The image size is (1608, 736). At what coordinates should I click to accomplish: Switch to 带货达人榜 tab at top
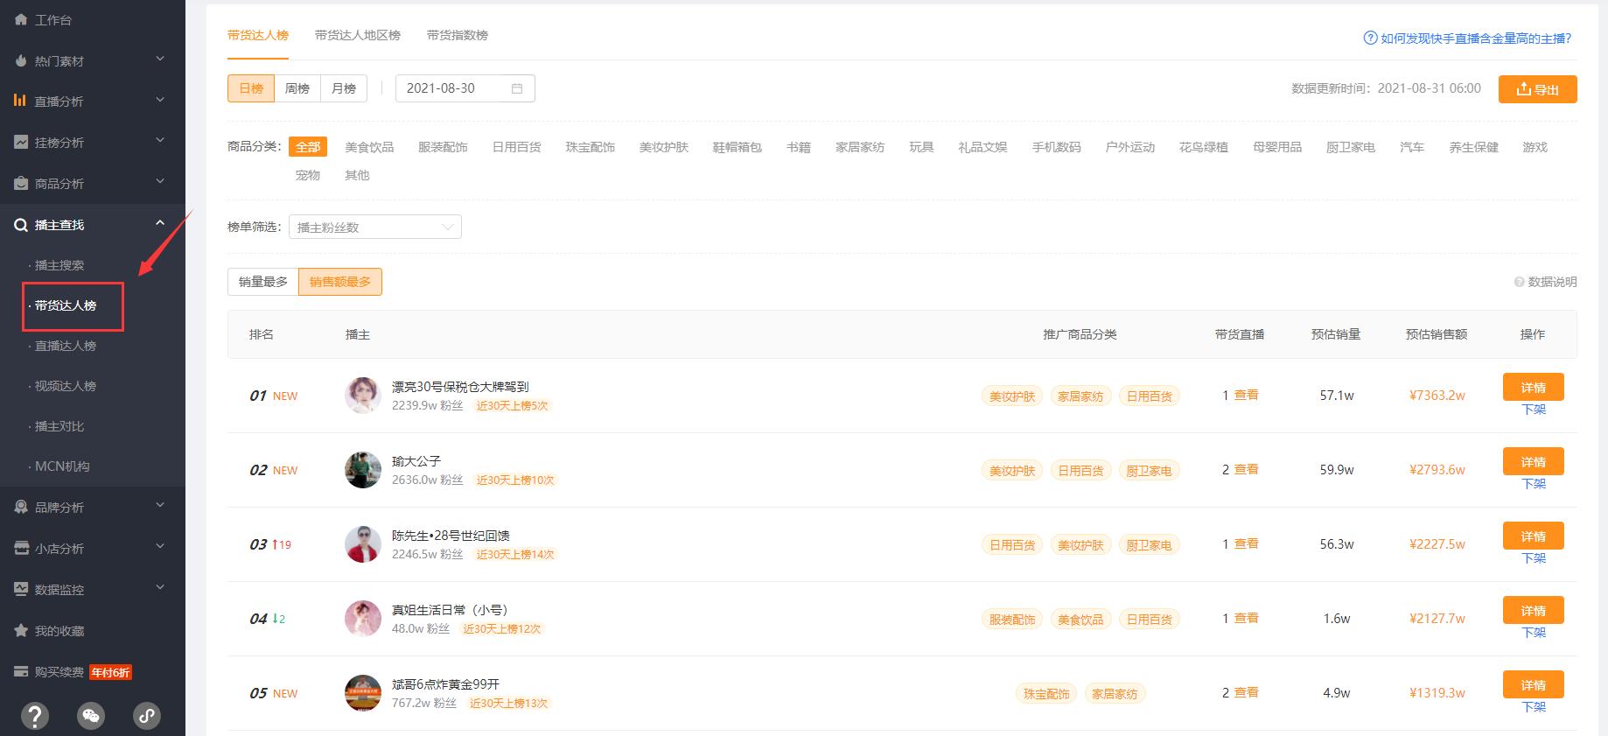[258, 35]
